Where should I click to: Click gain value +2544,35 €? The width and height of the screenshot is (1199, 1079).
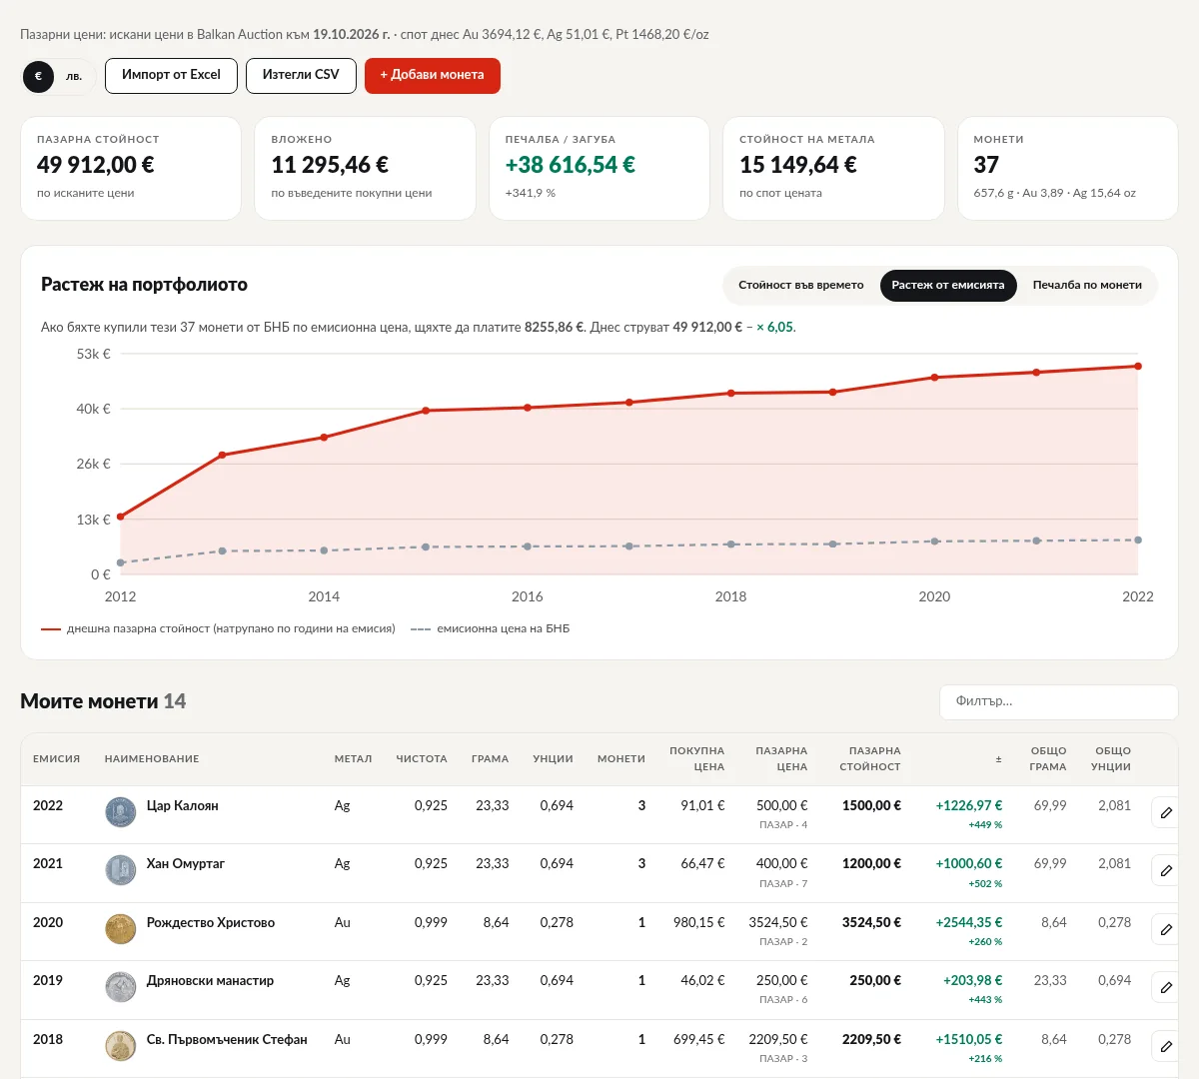[969, 922]
